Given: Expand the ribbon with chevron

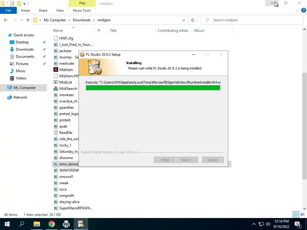Looking at the screenshot, I should 297,10.
